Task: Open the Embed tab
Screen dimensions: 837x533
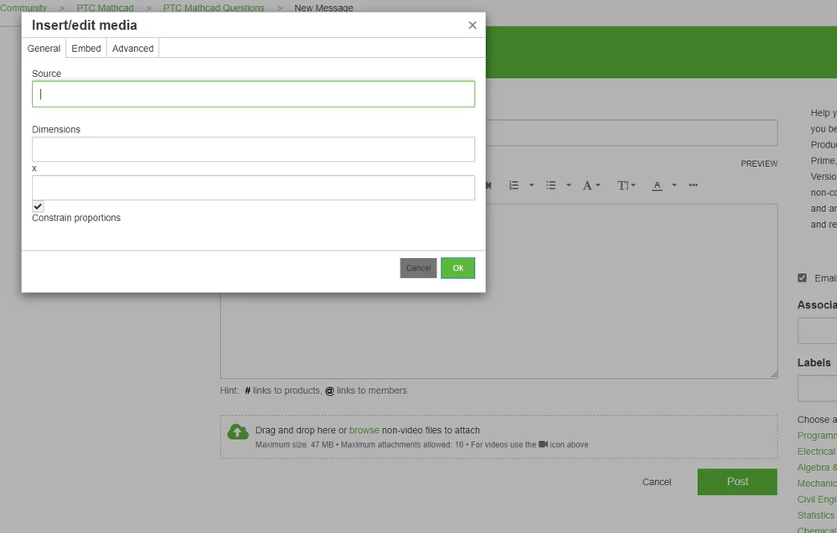Action: click(86, 48)
